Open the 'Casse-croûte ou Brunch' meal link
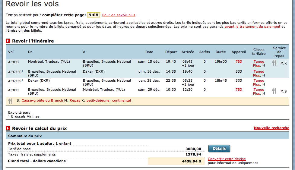 [43, 100]
